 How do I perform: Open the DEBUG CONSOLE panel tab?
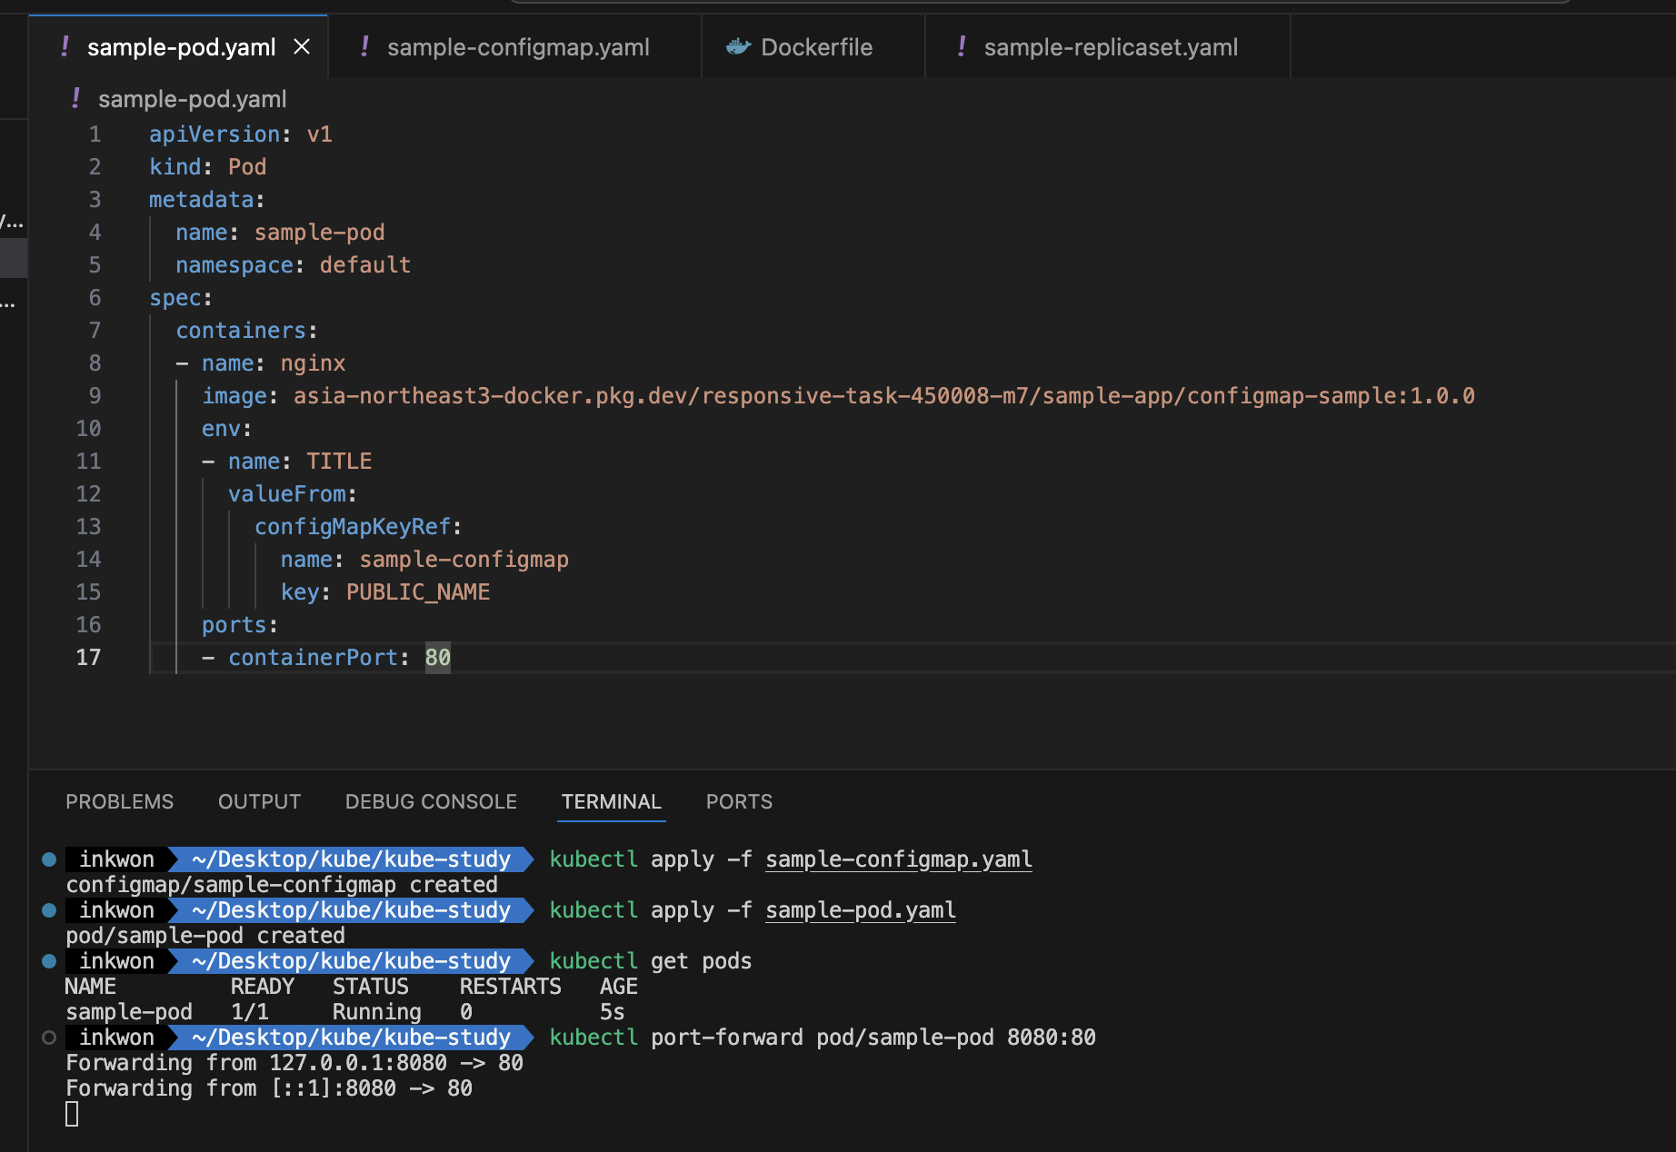coord(431,801)
